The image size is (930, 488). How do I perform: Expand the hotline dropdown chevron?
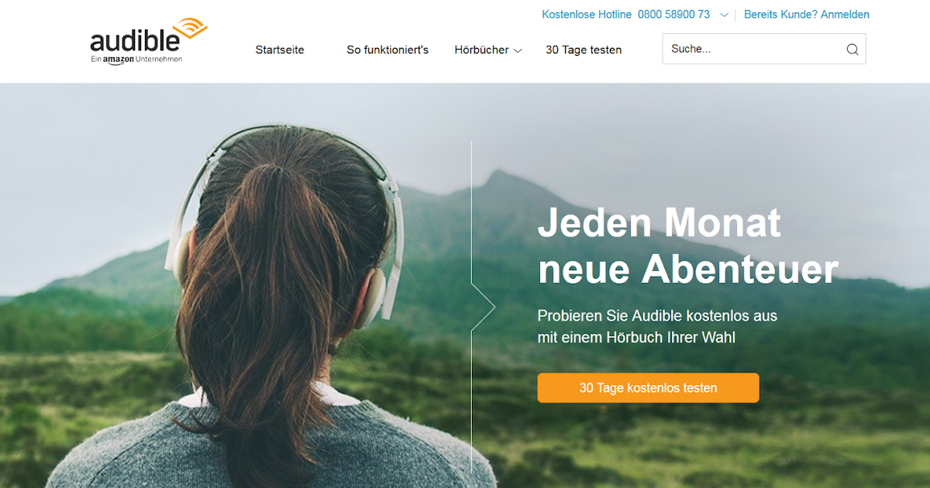(x=724, y=15)
